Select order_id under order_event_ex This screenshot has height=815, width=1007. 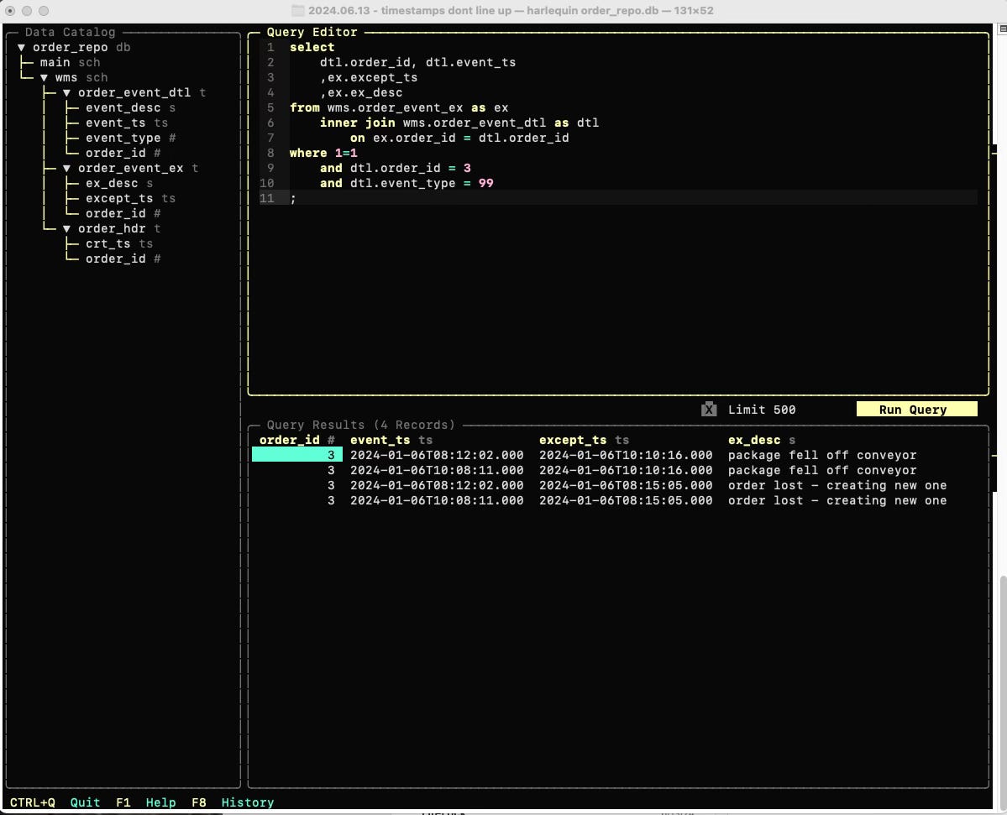pos(123,214)
